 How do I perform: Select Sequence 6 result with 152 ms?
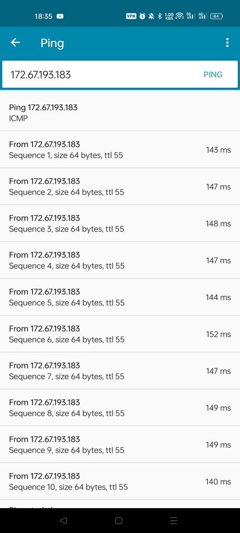click(x=120, y=334)
